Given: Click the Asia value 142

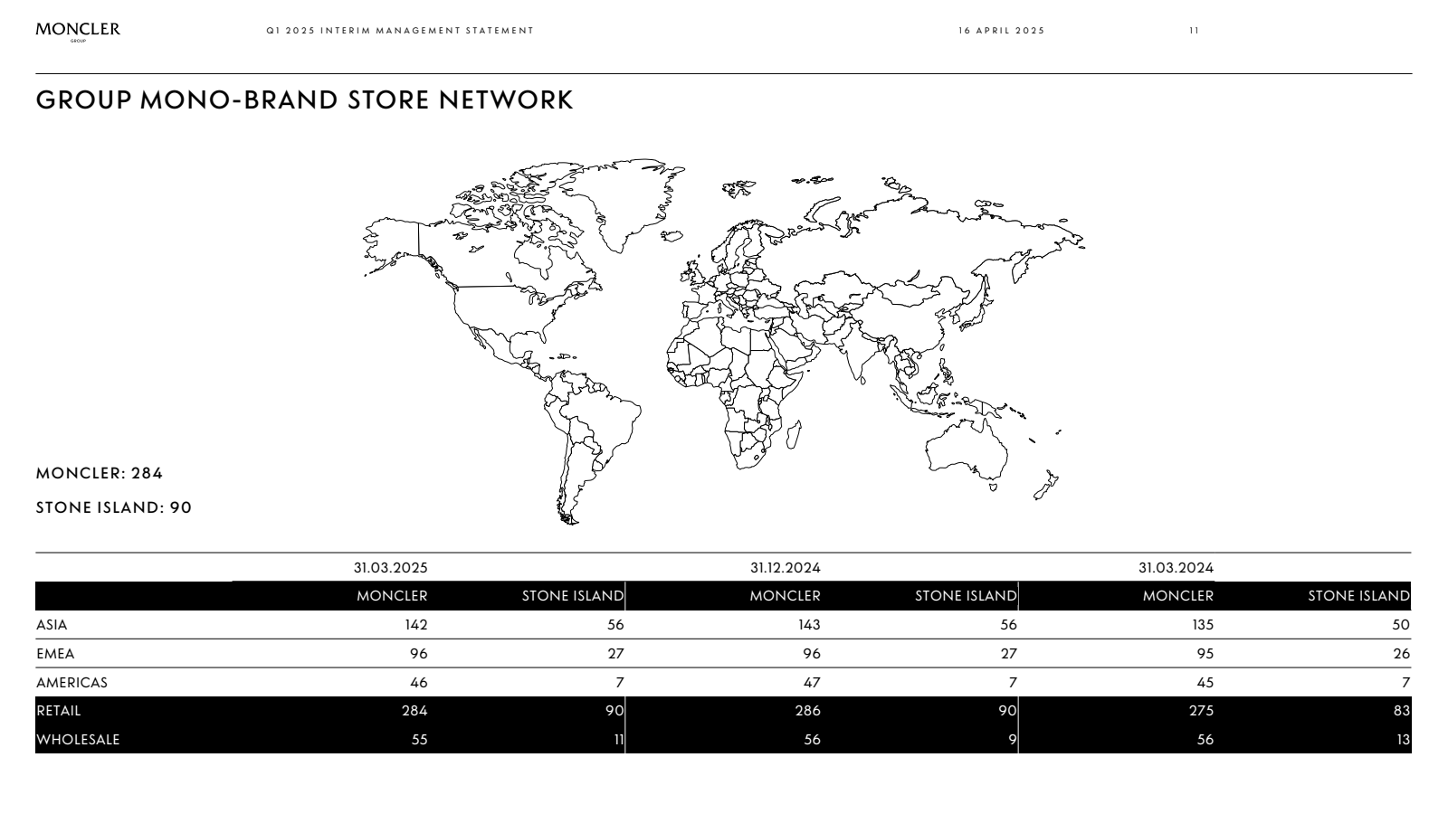Looking at the screenshot, I should [x=416, y=625].
